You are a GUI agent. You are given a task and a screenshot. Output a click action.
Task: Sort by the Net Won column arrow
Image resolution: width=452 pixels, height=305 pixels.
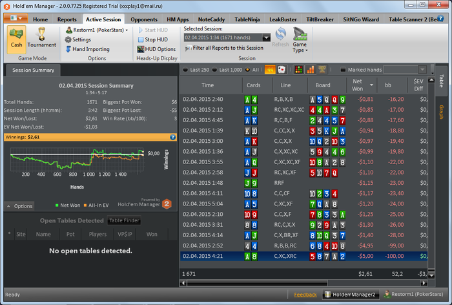371,85
